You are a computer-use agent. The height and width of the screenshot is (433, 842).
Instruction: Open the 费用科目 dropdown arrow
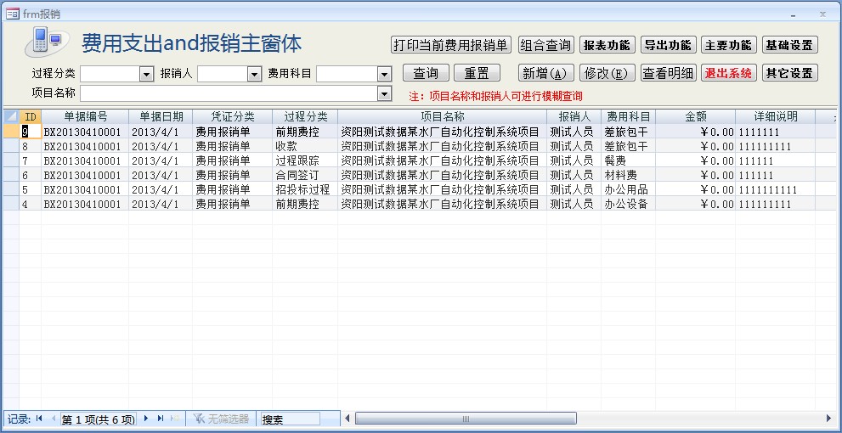pyautogui.click(x=385, y=75)
